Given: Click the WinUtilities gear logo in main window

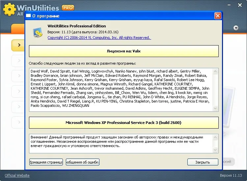Looking at the screenshot, I should point(10,9).
